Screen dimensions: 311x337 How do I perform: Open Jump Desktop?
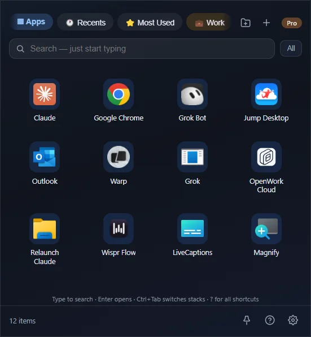(x=266, y=94)
